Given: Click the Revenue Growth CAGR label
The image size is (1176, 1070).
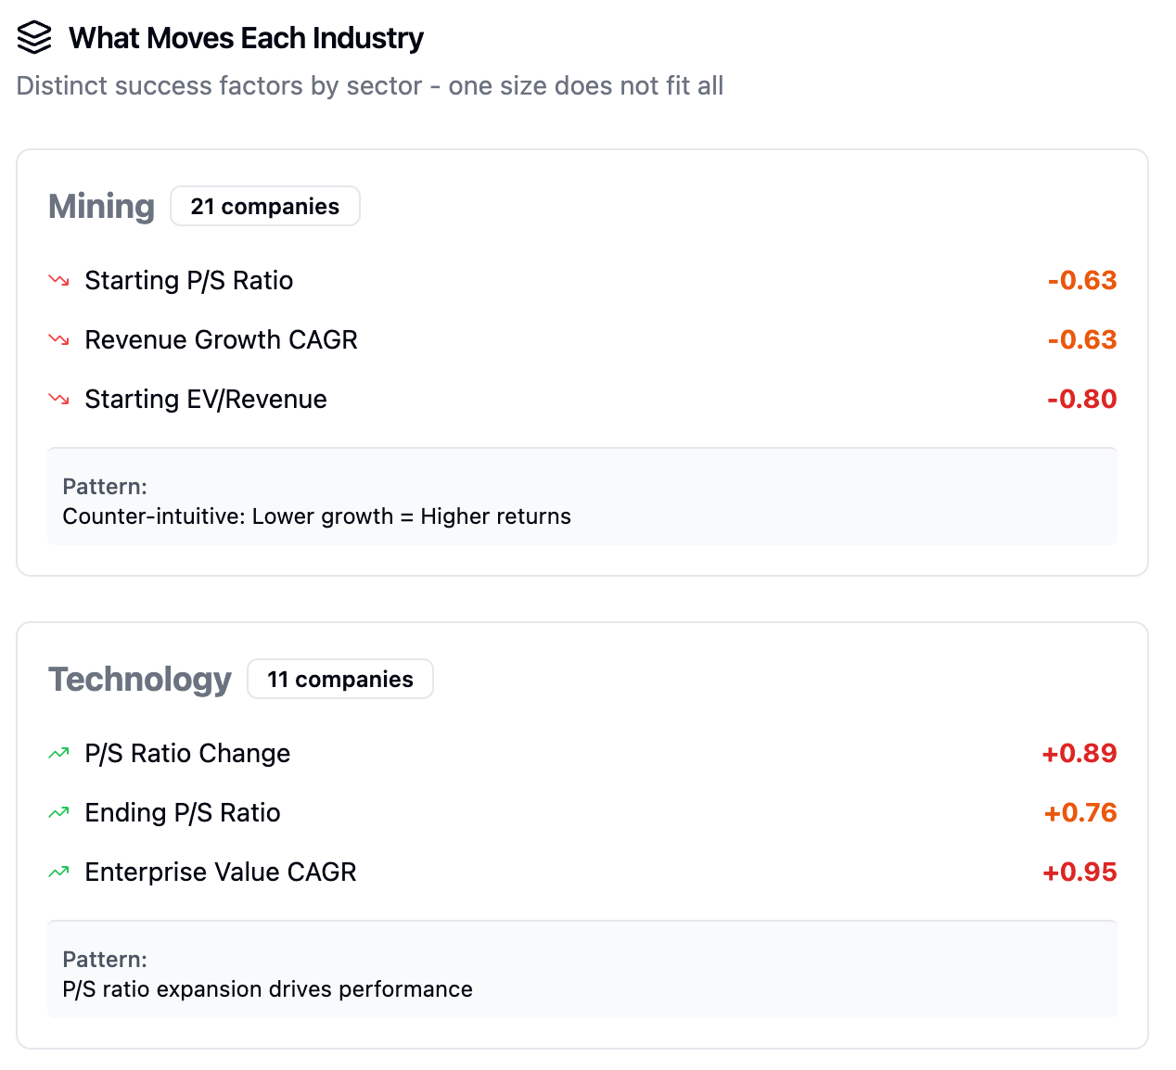Looking at the screenshot, I should (221, 339).
